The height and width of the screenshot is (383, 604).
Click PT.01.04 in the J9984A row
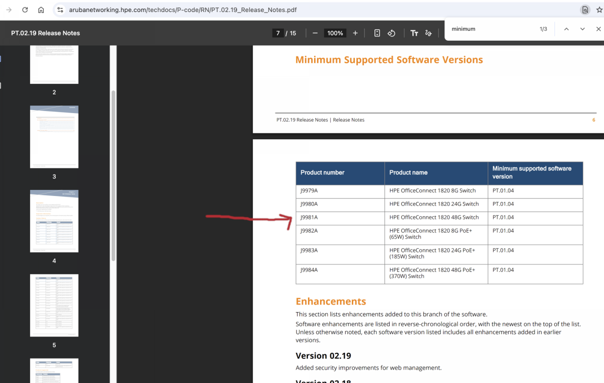tap(503, 270)
